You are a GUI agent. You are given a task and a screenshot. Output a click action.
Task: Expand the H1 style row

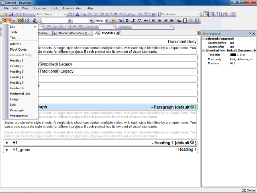tap(7, 143)
